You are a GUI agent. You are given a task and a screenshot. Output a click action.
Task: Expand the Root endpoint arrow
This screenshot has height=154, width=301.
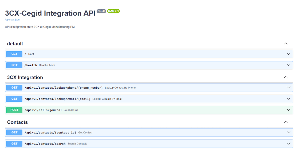coord(288,54)
